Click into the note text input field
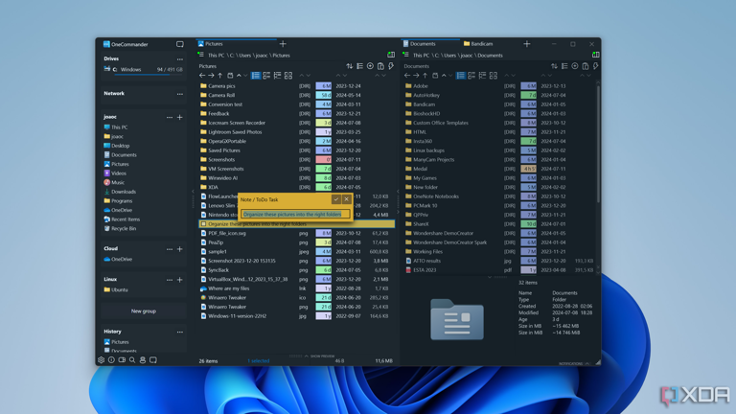 click(295, 214)
